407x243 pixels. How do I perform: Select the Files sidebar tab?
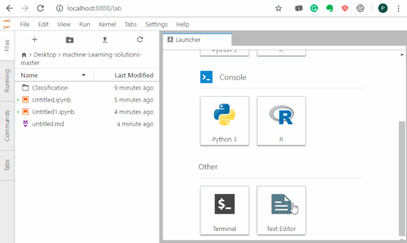(x=7, y=45)
